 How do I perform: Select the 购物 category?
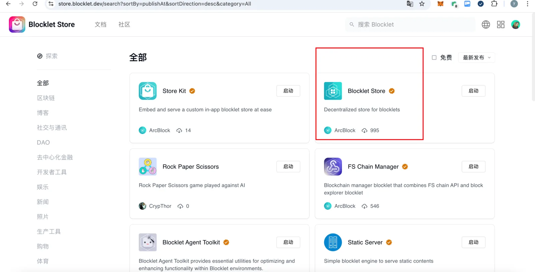pyautogui.click(x=43, y=246)
